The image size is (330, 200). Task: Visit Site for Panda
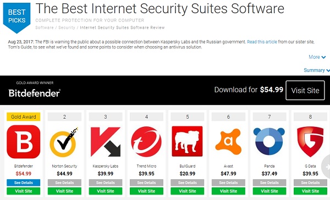pos(269,191)
